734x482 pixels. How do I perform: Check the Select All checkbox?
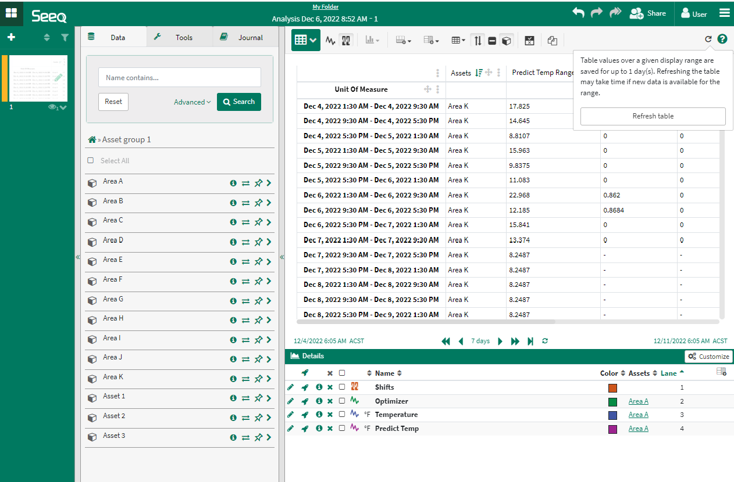pos(90,161)
